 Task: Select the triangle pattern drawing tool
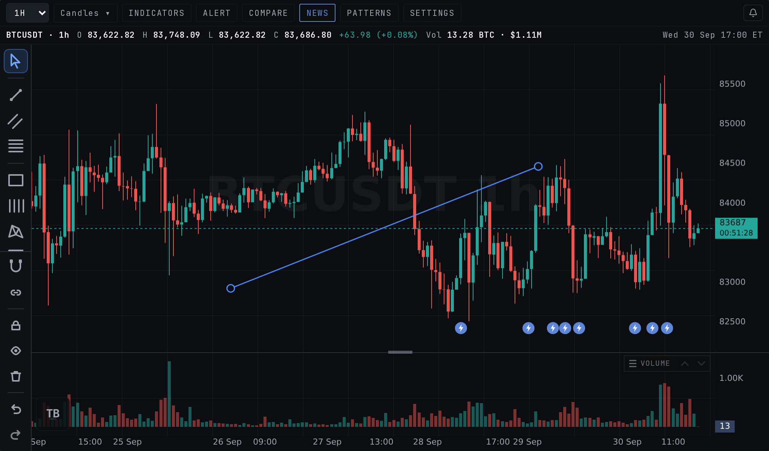click(x=16, y=231)
